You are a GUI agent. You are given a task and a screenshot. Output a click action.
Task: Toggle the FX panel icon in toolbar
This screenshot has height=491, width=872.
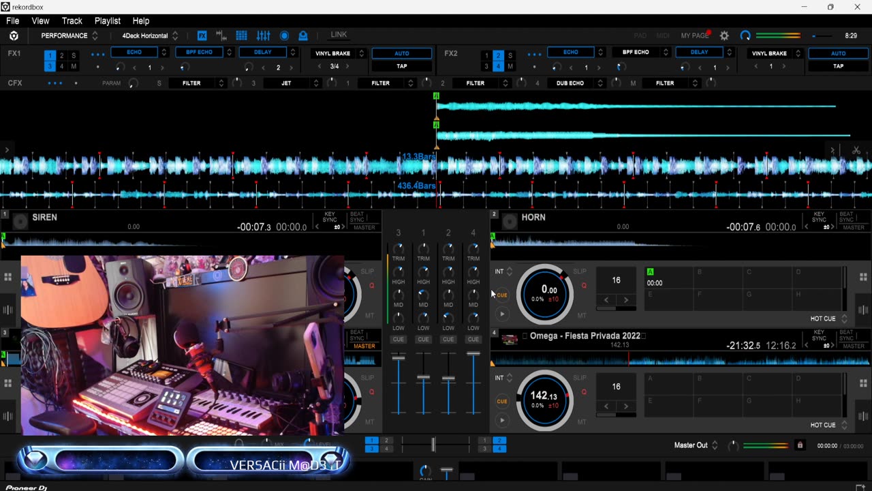coord(202,35)
